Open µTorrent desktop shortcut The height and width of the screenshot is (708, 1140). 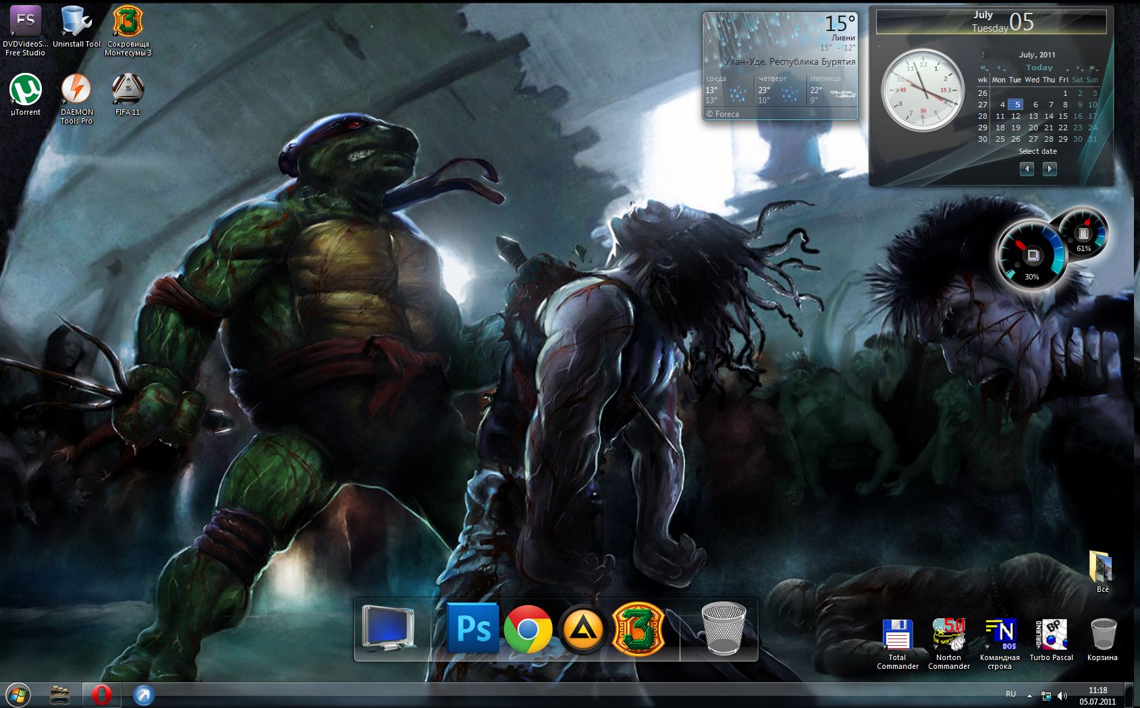click(x=26, y=90)
